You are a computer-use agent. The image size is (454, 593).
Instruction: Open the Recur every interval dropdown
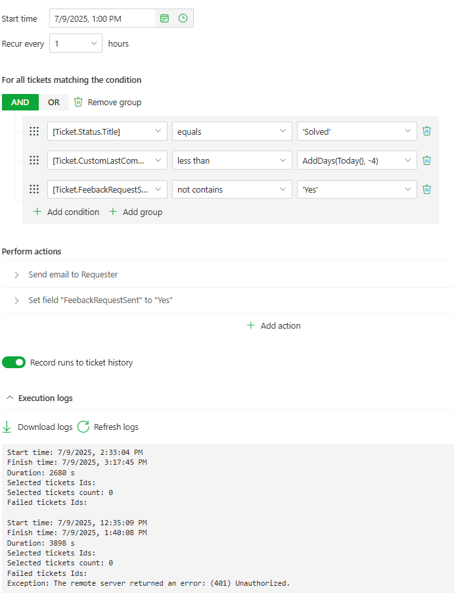click(x=76, y=44)
